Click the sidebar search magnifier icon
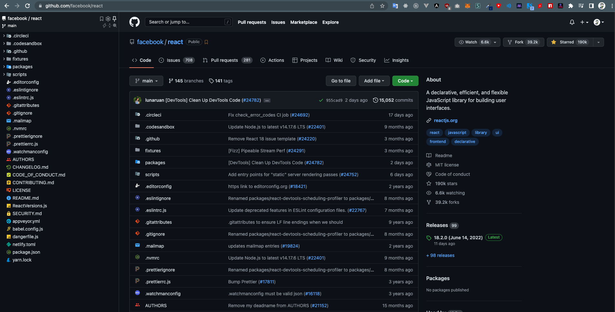The height and width of the screenshot is (312, 615). [115, 25]
